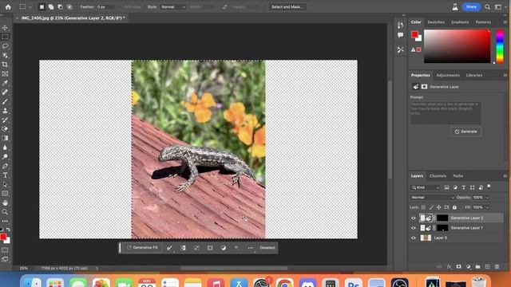511x287 pixels.
Task: Open the blend mode Normal dropdown
Action: click(432, 198)
